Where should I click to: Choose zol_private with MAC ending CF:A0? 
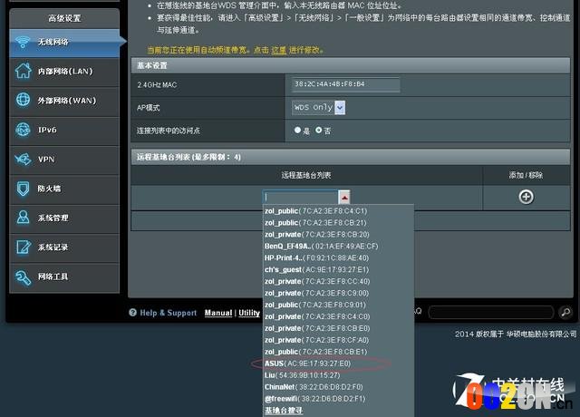pos(316,340)
